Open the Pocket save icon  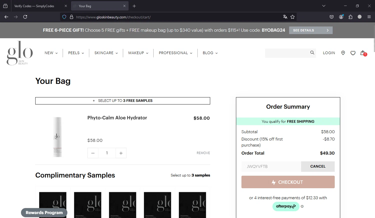tap(331, 17)
